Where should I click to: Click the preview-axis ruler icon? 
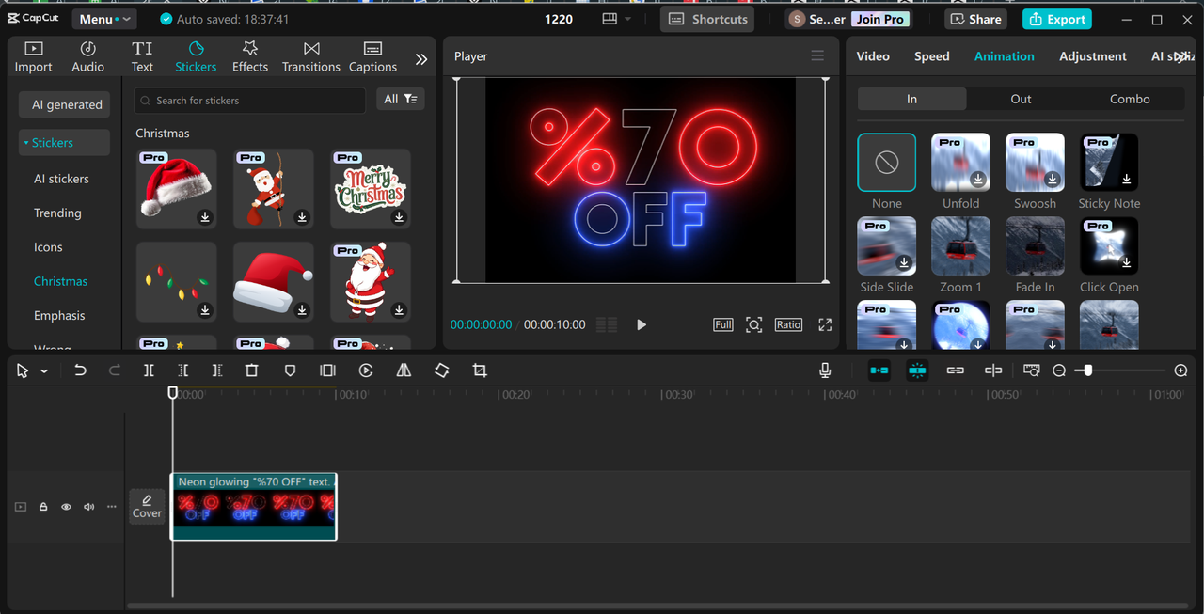click(1032, 370)
